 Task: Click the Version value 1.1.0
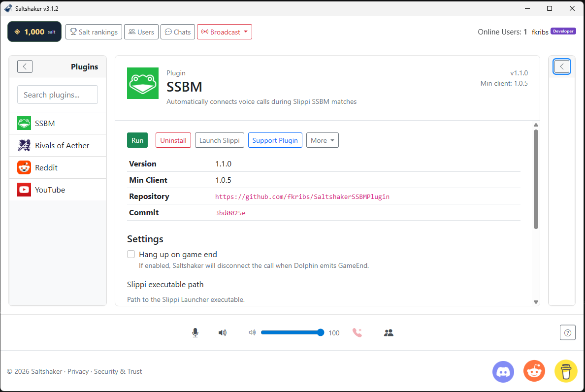(223, 163)
